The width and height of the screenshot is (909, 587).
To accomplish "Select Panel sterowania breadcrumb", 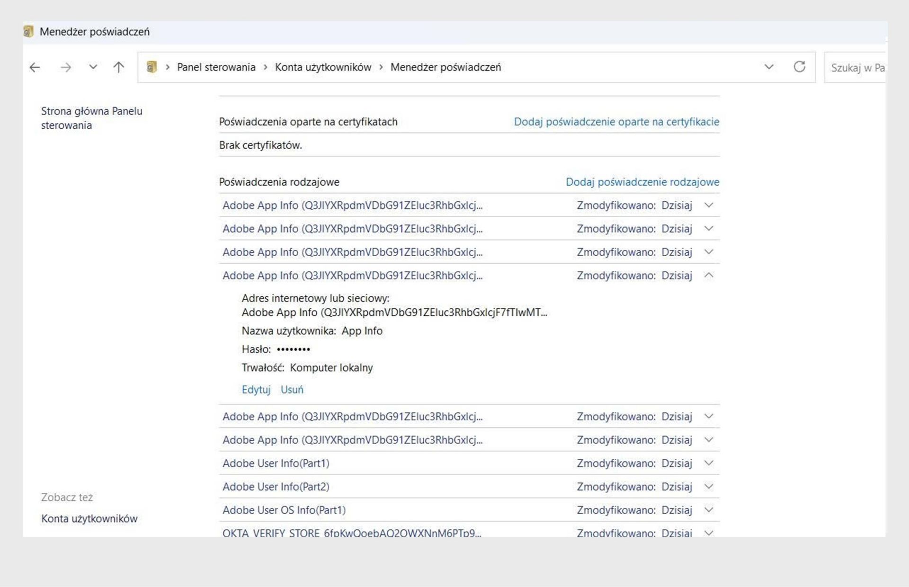I will click(x=216, y=67).
